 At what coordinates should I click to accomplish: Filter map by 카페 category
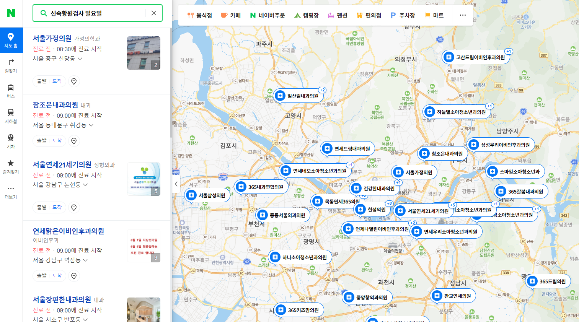[231, 15]
